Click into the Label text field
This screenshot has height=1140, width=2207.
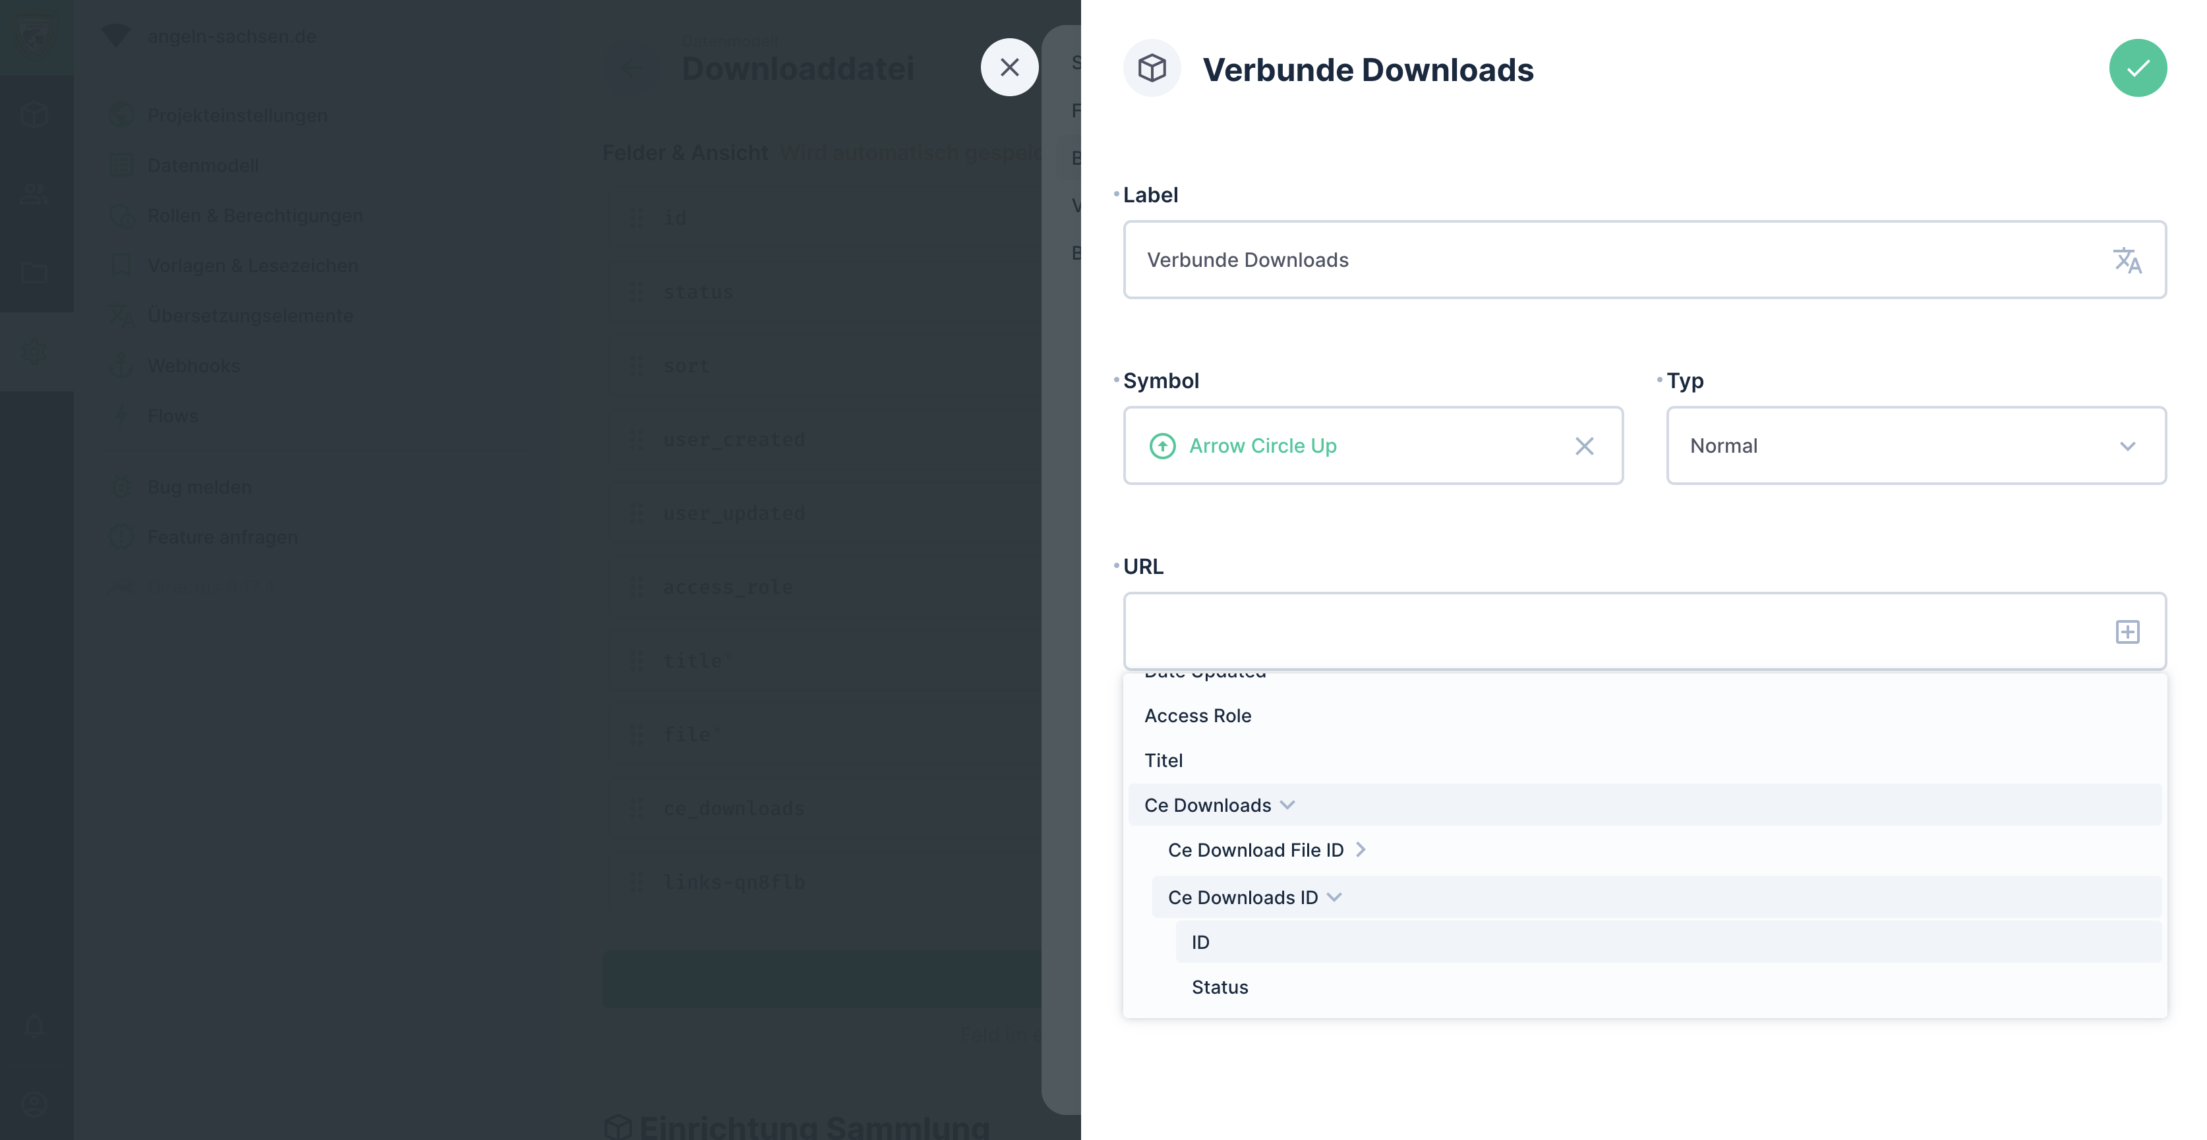[x=1610, y=260]
